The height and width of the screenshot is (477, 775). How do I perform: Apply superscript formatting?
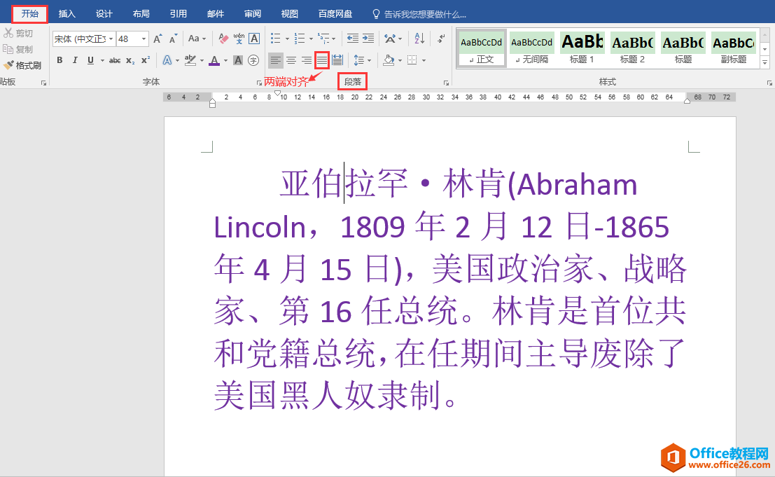[146, 60]
